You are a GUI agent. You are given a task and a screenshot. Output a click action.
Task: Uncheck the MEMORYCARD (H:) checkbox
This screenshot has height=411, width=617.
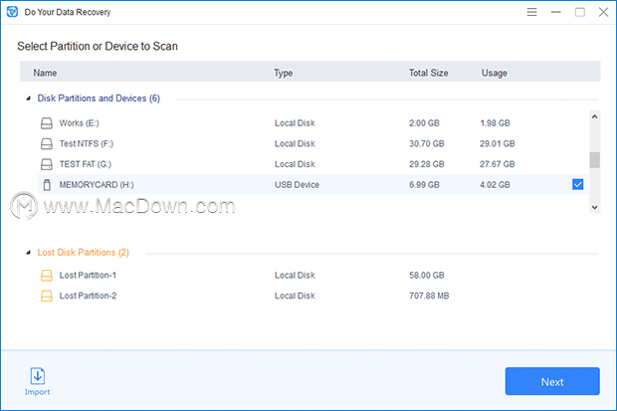pyautogui.click(x=577, y=184)
